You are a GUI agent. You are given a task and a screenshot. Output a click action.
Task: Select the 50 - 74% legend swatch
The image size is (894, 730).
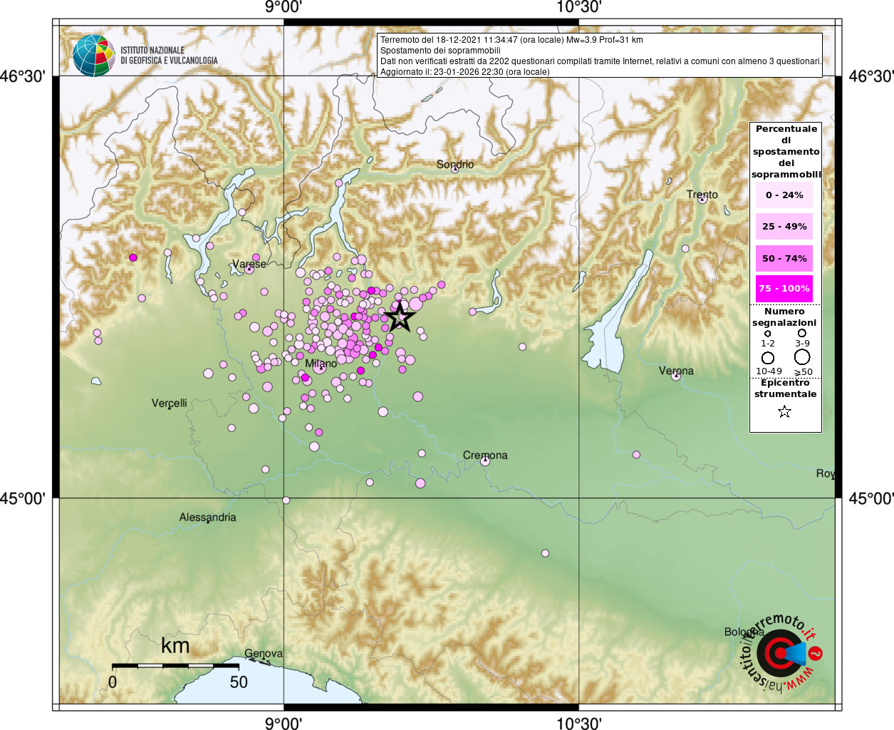pyautogui.click(x=784, y=258)
